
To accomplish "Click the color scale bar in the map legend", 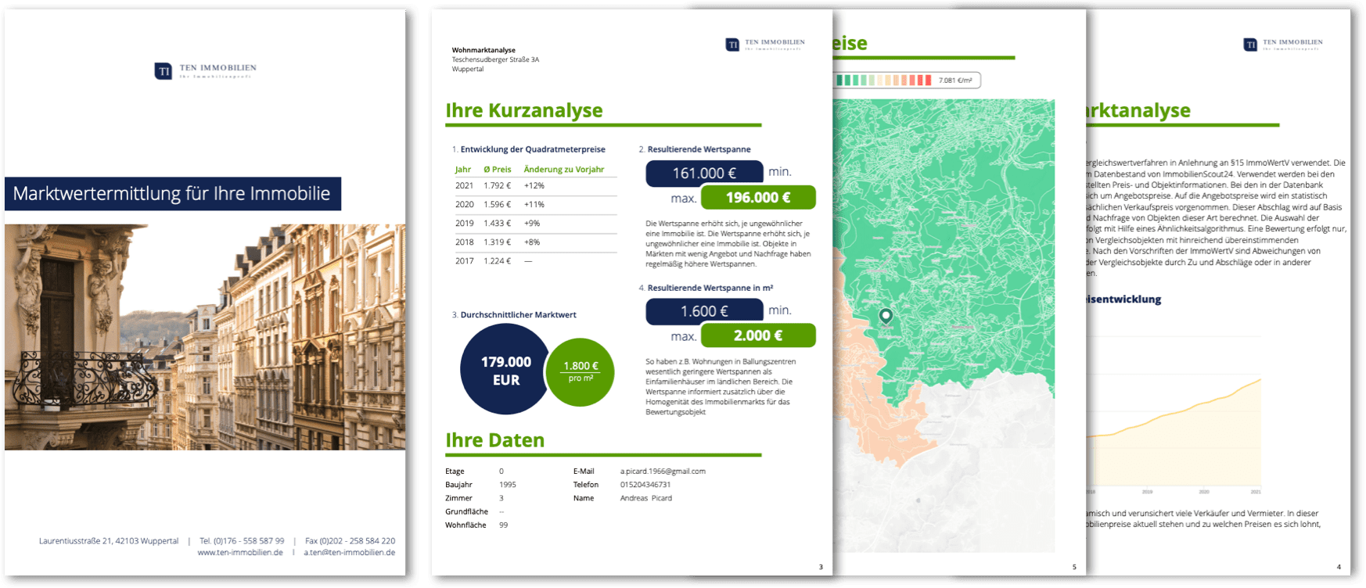I will [884, 81].
